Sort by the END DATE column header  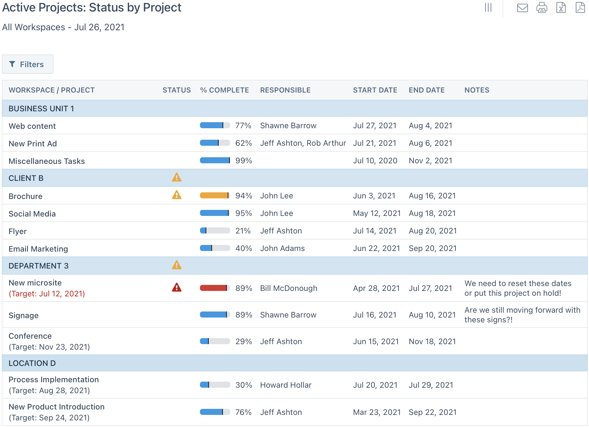pos(426,90)
